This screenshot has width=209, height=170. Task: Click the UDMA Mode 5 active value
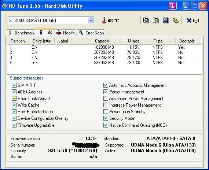click(163, 151)
